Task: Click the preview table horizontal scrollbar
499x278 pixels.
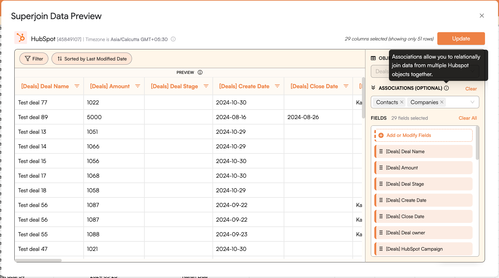Action: [x=38, y=260]
